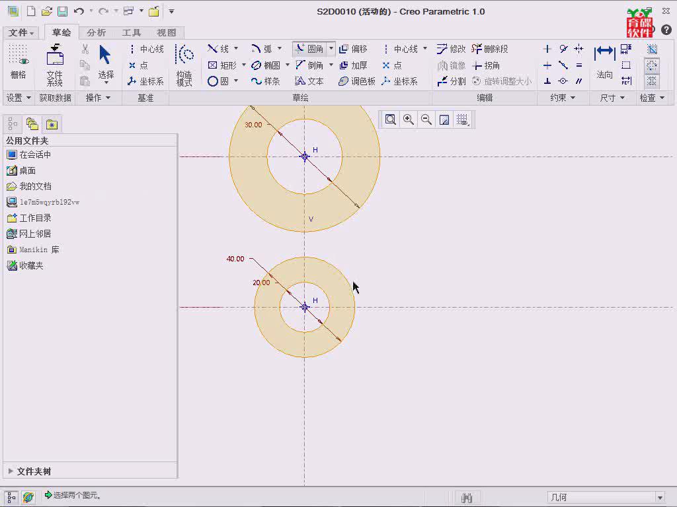Switch to the 工具 tab

coord(132,33)
